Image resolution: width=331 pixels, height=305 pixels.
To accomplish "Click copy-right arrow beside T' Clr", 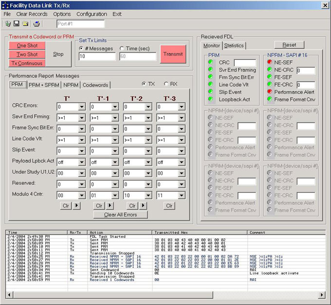I will pos(76,205).
